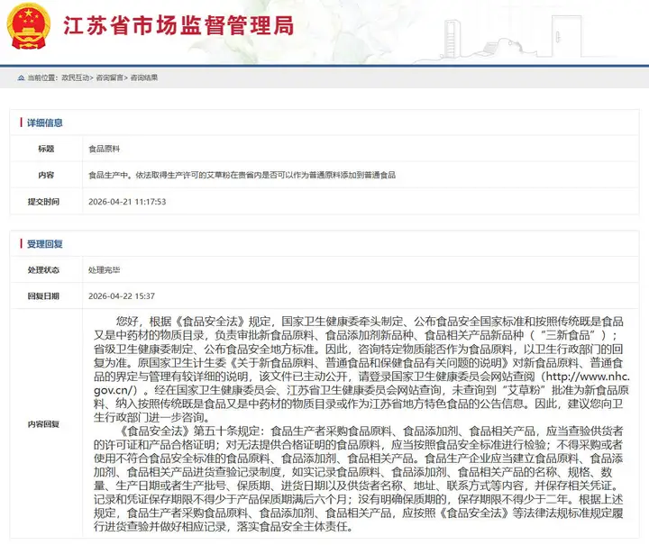This screenshot has width=649, height=545.
Task: Click 咨询结果 breadcrumb item
Action: (x=144, y=77)
